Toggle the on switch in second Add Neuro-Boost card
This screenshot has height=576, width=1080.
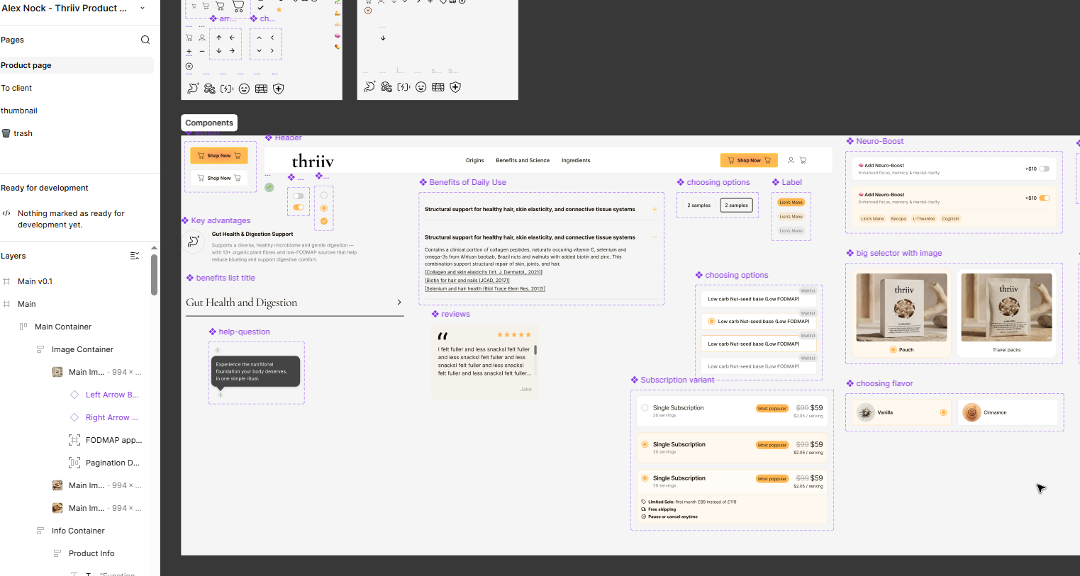point(1044,198)
